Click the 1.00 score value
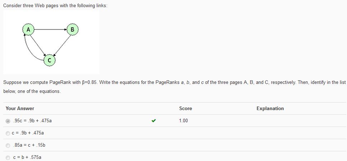The height and width of the screenshot is (161, 347). (x=184, y=121)
